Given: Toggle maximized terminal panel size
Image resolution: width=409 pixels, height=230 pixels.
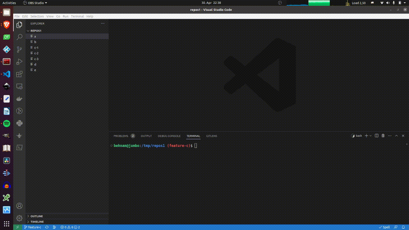Looking at the screenshot, I should (397, 136).
